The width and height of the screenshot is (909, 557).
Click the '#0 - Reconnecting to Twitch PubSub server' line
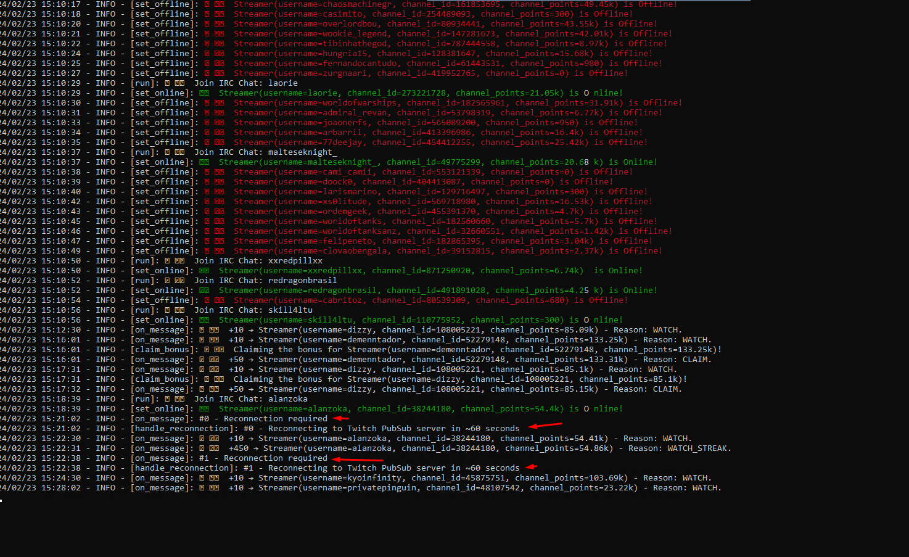382,429
